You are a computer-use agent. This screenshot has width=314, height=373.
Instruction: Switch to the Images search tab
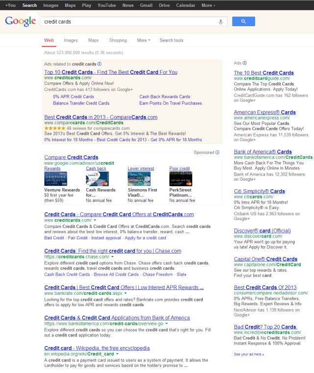(x=71, y=40)
